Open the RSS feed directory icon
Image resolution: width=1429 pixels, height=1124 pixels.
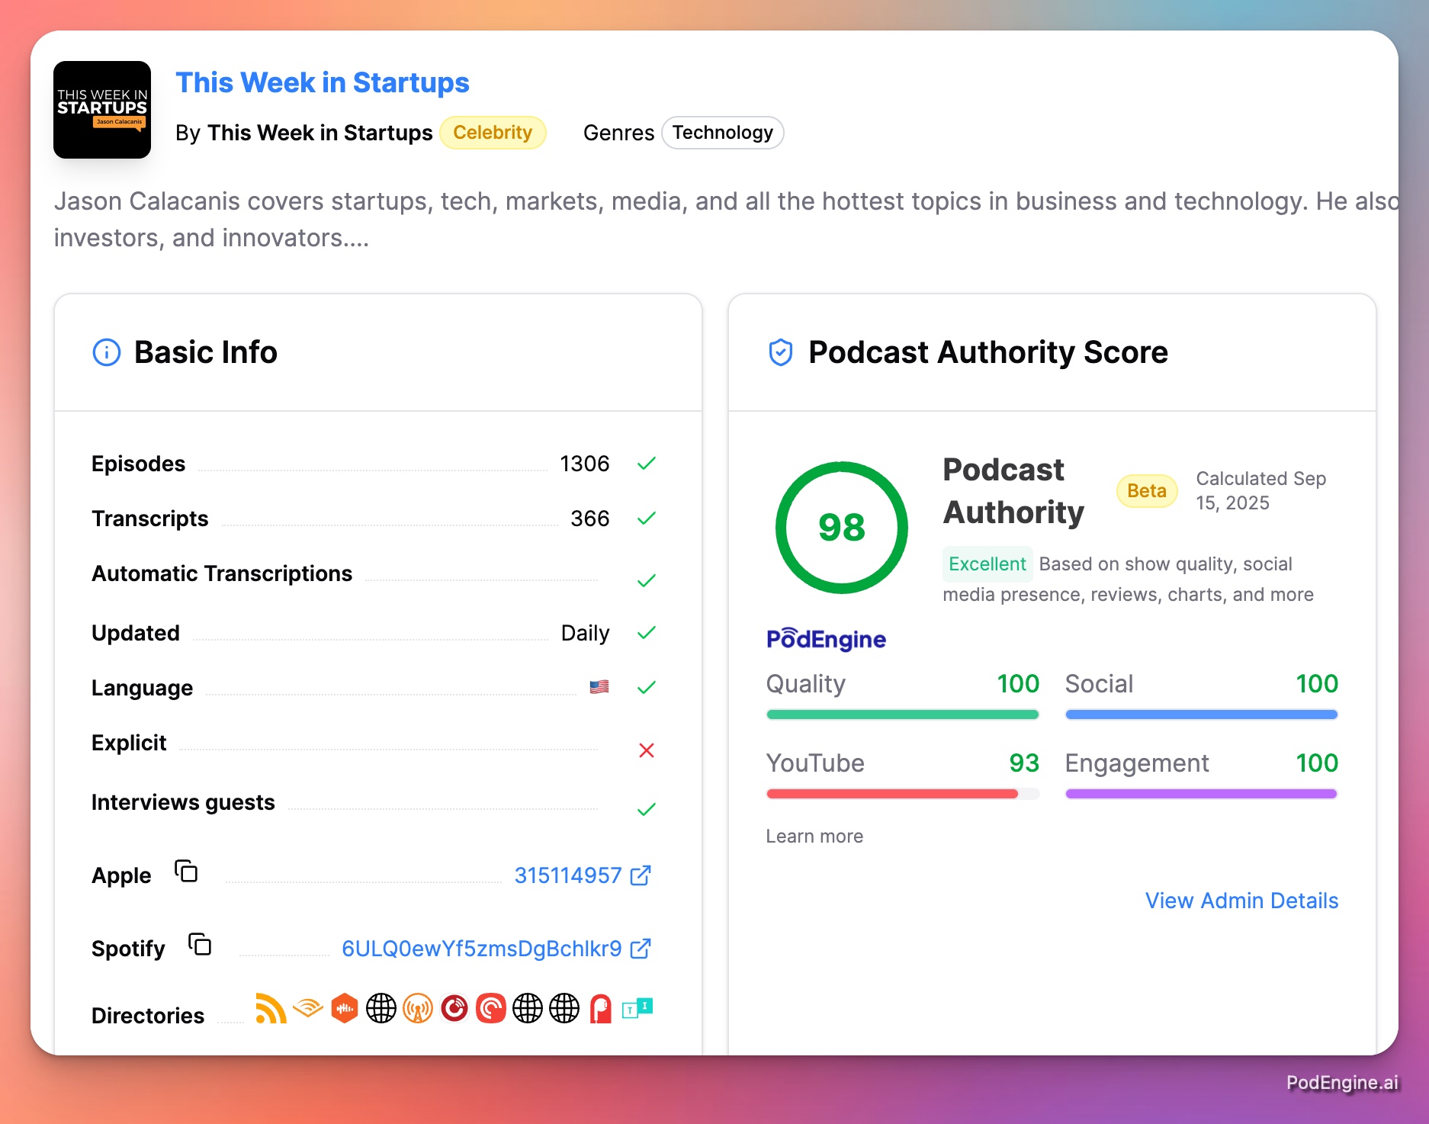pyautogui.click(x=271, y=1009)
